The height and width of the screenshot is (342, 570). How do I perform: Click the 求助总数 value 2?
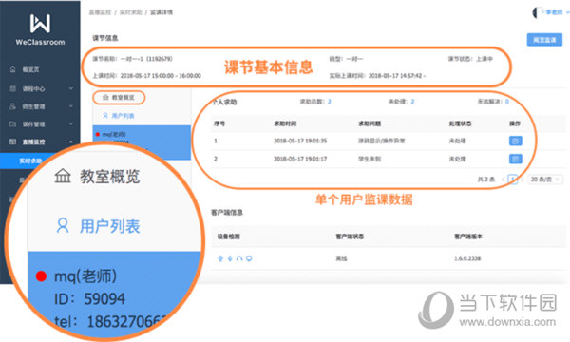(330, 102)
